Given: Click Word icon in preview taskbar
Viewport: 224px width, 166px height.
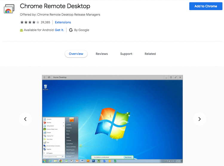Looking at the screenshot, I should (x=82, y=161).
